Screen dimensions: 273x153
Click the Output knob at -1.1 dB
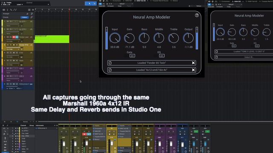pyautogui.click(x=189, y=38)
